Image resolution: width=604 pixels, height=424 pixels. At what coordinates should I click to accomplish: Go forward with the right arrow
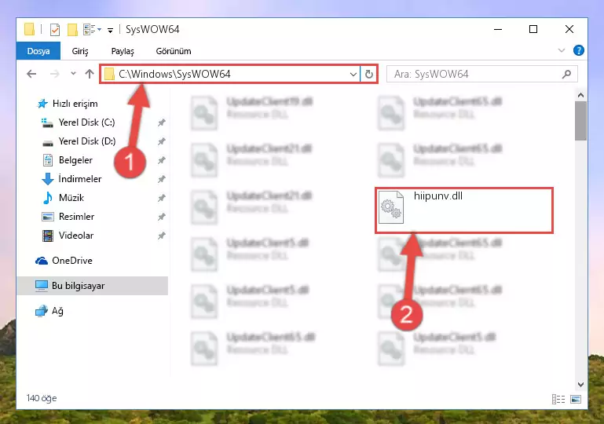[x=55, y=74]
